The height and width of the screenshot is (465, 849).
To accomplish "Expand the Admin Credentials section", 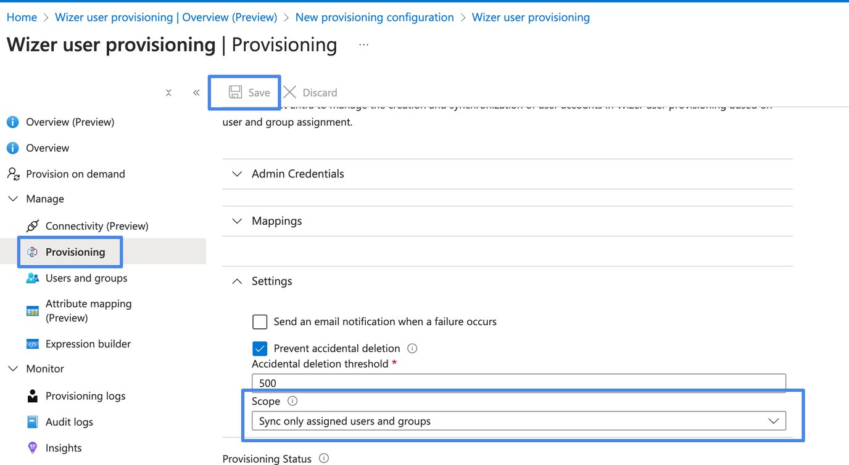I will [x=237, y=174].
